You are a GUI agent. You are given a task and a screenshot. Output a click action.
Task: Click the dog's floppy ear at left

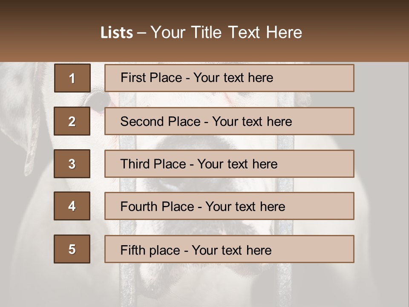(x=31, y=141)
